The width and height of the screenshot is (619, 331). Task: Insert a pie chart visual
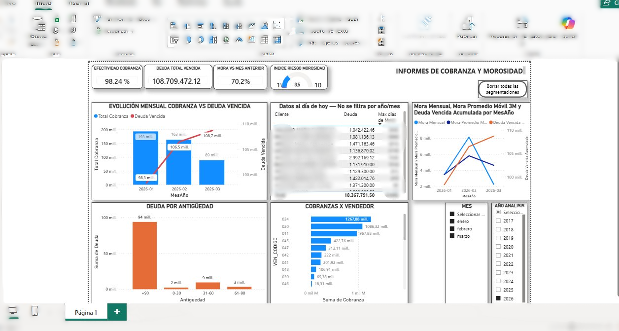click(188, 39)
